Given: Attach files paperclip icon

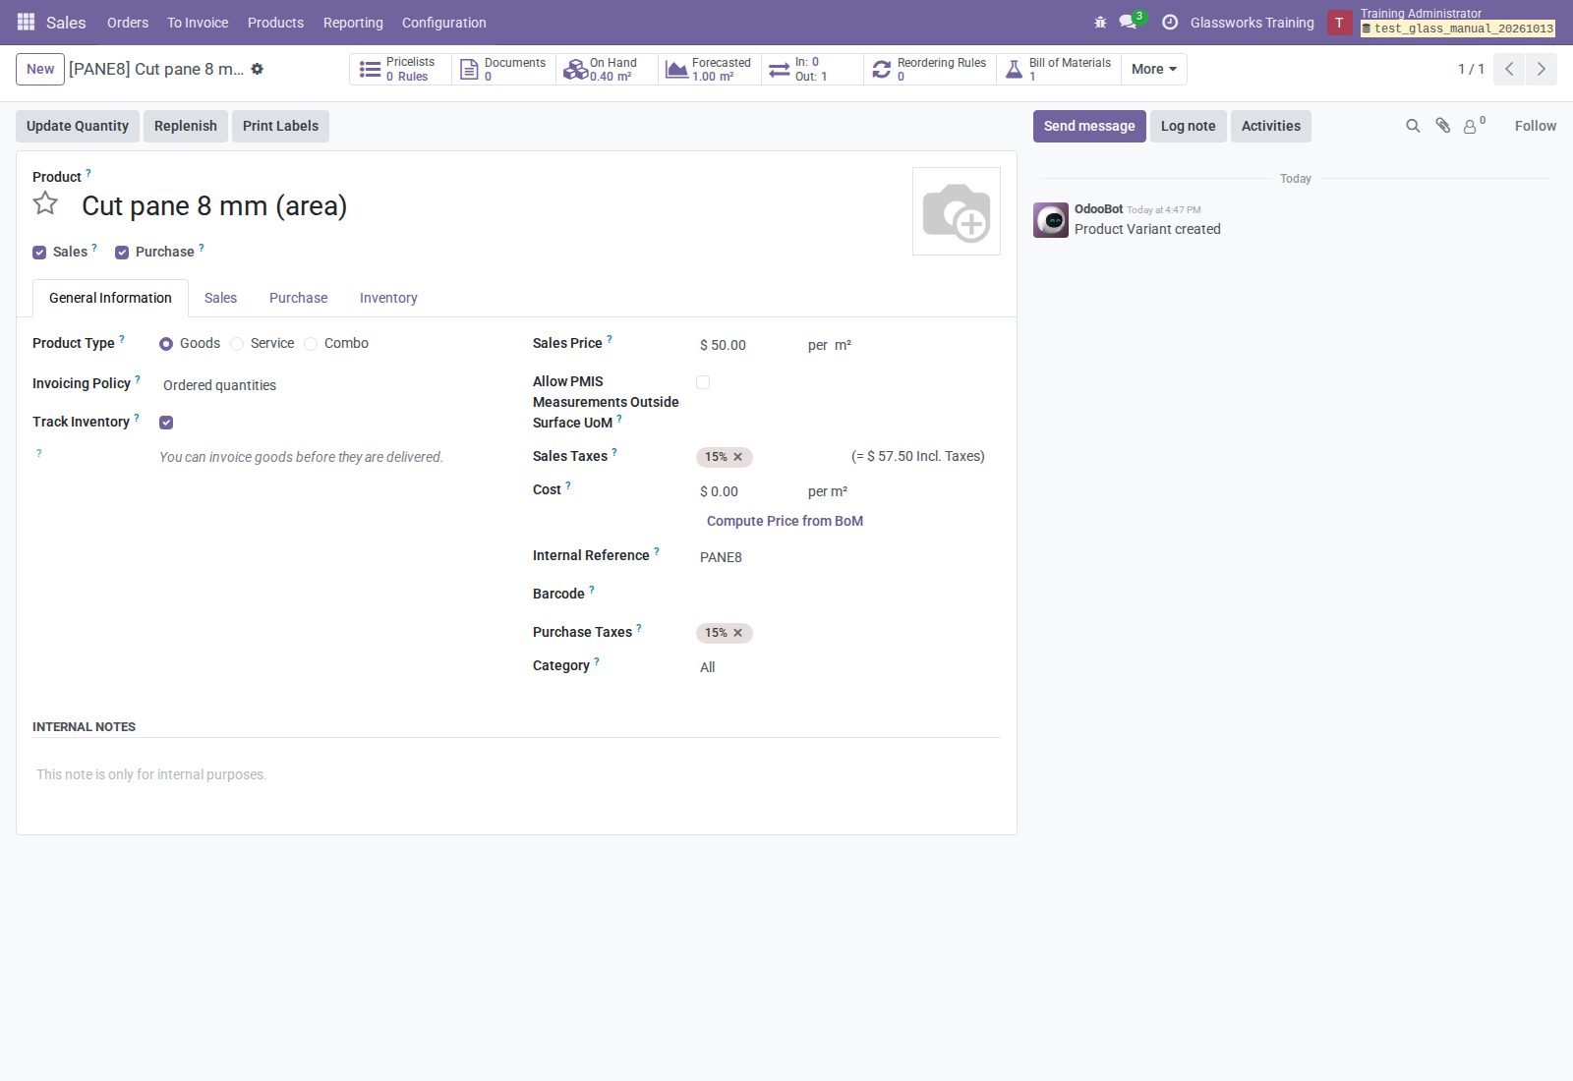Looking at the screenshot, I should pos(1442,126).
